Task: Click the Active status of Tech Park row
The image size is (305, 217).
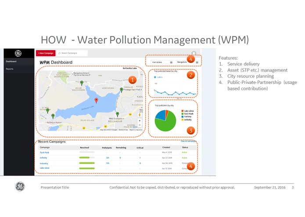Action: [x=184, y=152]
